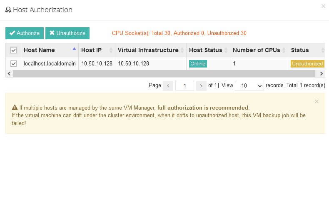Go to previous page of records

168,85
